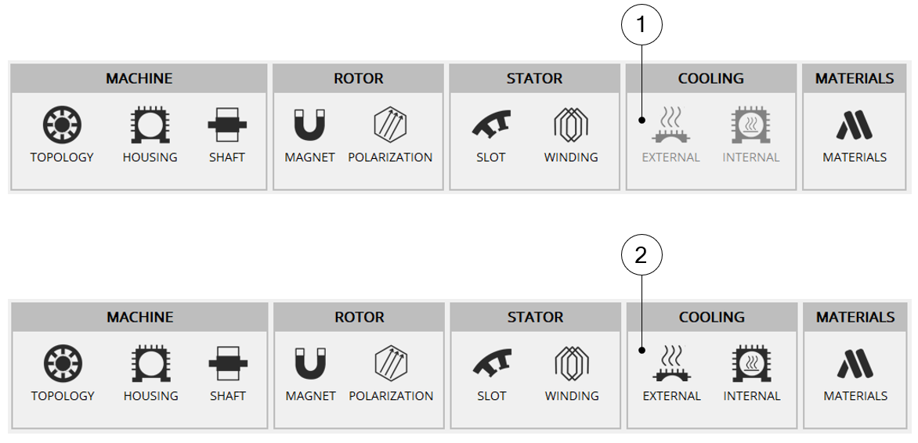This screenshot has height=443, width=918.
Task: Click Cooling header above active icons
Action: click(x=711, y=317)
